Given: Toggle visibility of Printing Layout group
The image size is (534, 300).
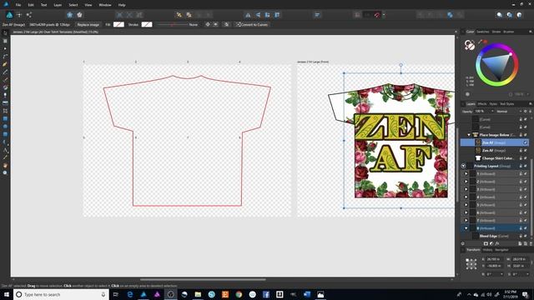Looking at the screenshot, I should point(526,166).
